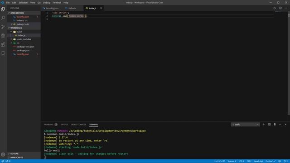This screenshot has height=163, width=290.
Task: Change end of line sequence CRLF
Action: (x=249, y=161)
